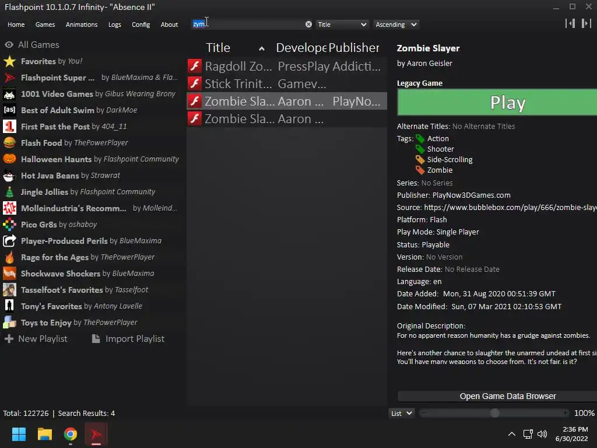Open the Windows Start menu
This screenshot has height=448, width=597.
[x=19, y=434]
